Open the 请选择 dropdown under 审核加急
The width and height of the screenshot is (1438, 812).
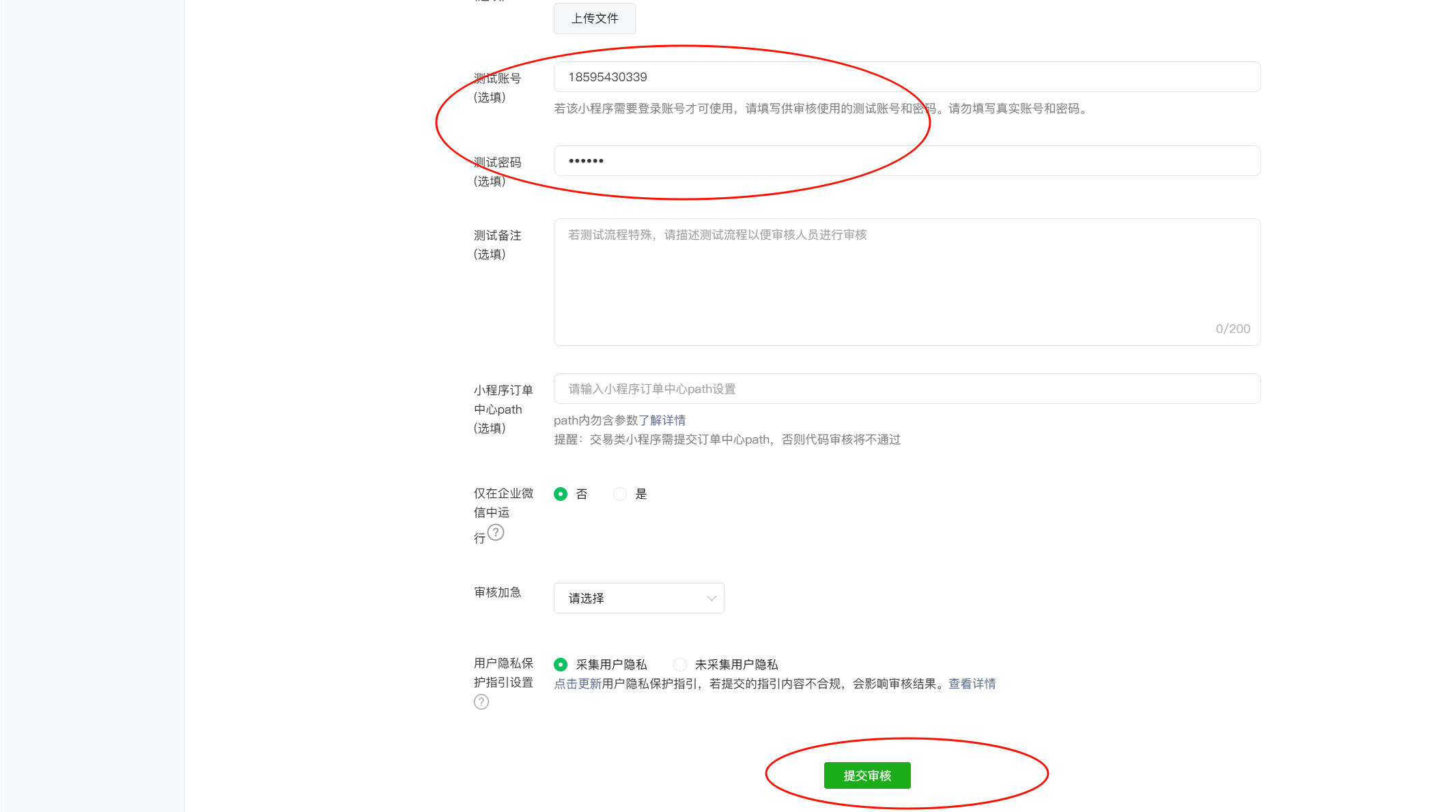click(x=638, y=598)
